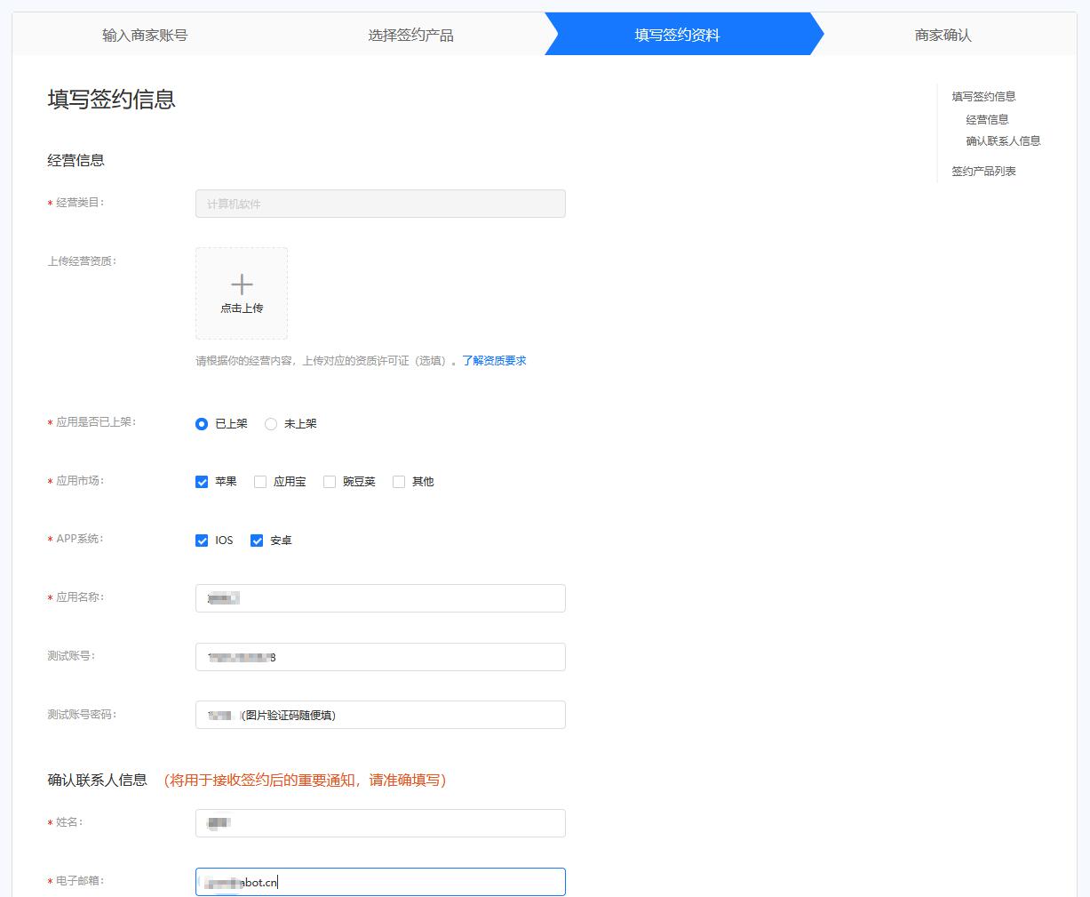Jump to 填写签约信息 in side navigation
The image size is (1090, 897).
[x=983, y=97]
